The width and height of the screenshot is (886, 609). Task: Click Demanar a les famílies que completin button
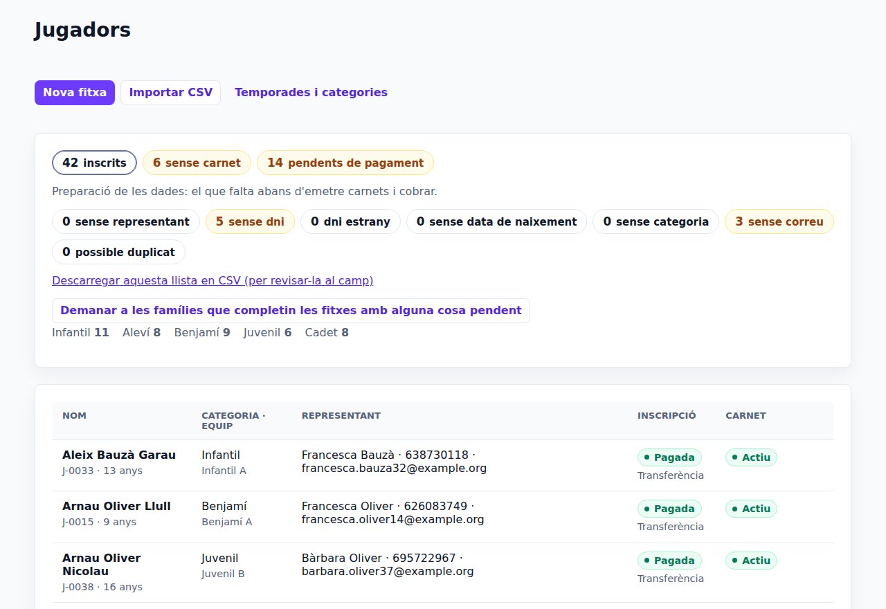coord(291,311)
